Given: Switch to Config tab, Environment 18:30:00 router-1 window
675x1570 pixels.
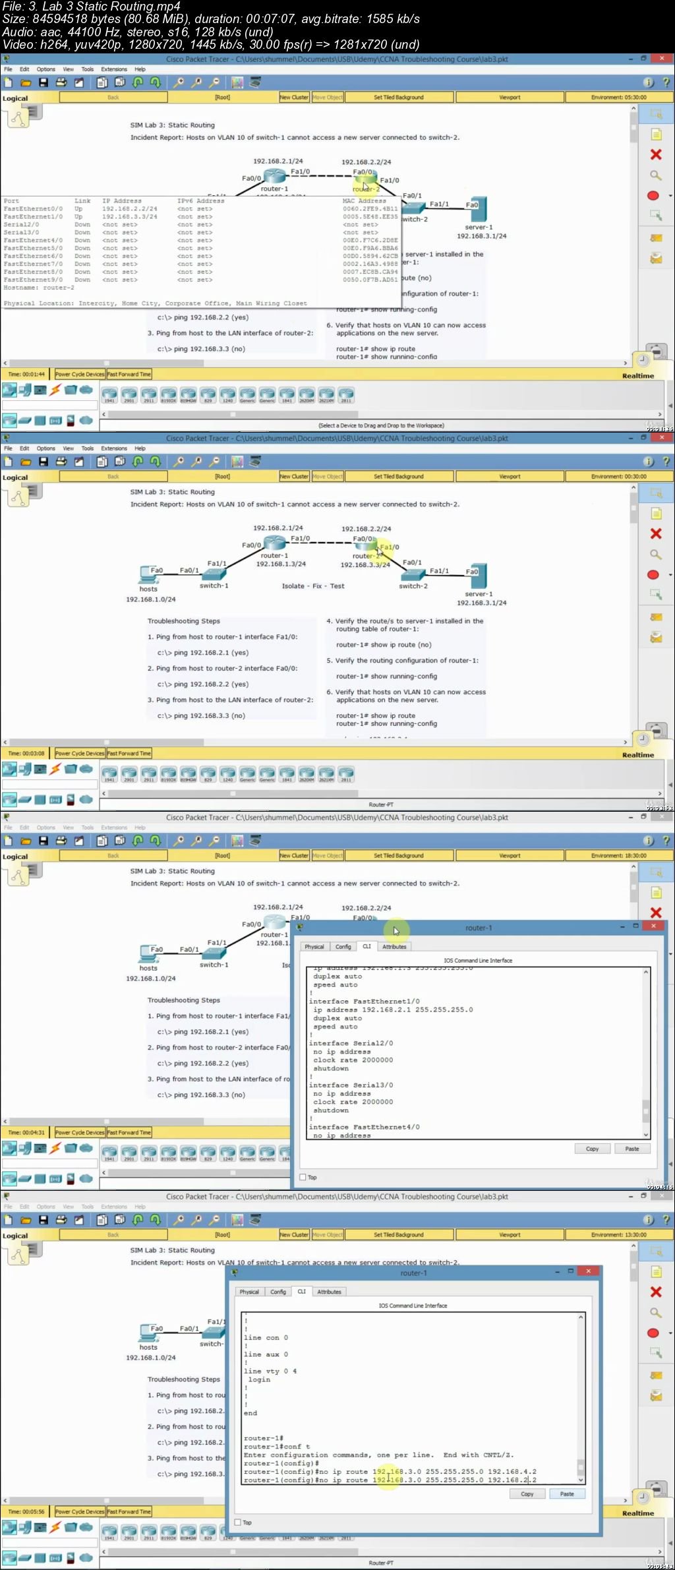Looking at the screenshot, I should click(x=343, y=947).
